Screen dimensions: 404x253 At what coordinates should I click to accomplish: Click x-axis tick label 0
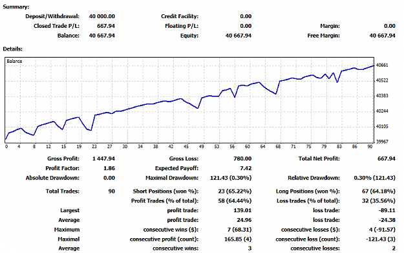(x=6, y=146)
